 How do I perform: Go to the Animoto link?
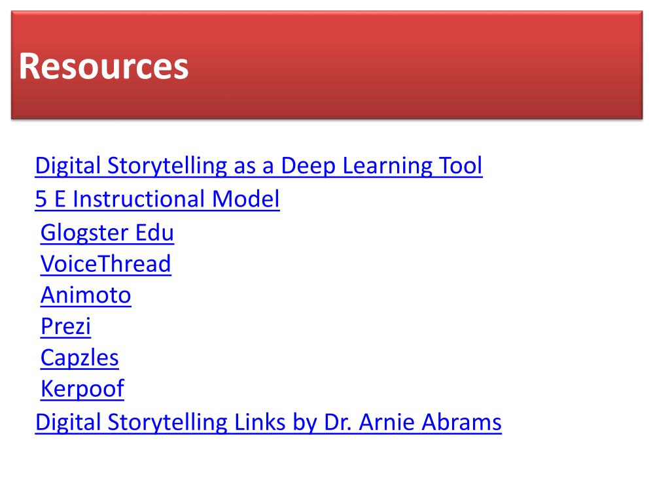tap(86, 295)
